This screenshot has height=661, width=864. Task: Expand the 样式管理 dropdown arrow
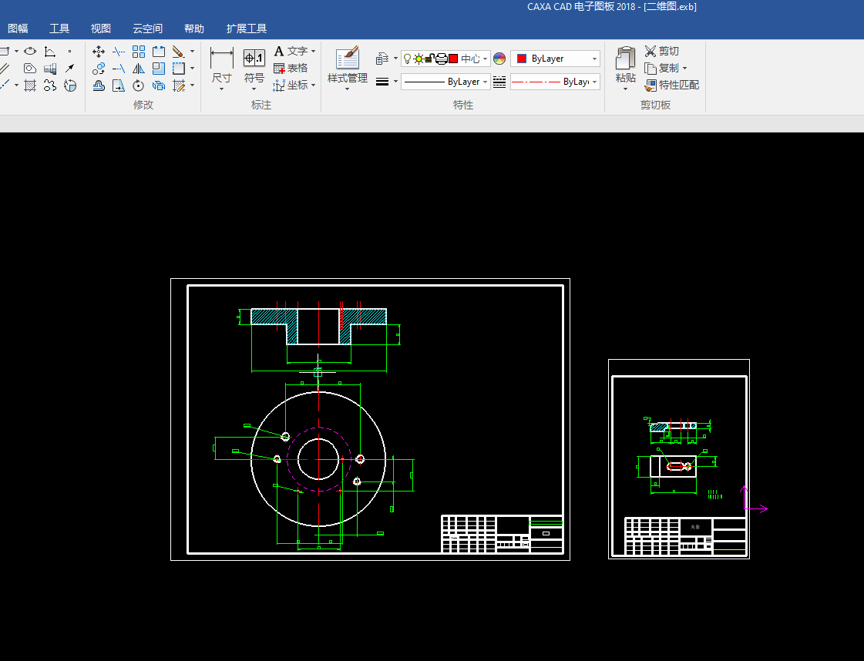pos(348,89)
